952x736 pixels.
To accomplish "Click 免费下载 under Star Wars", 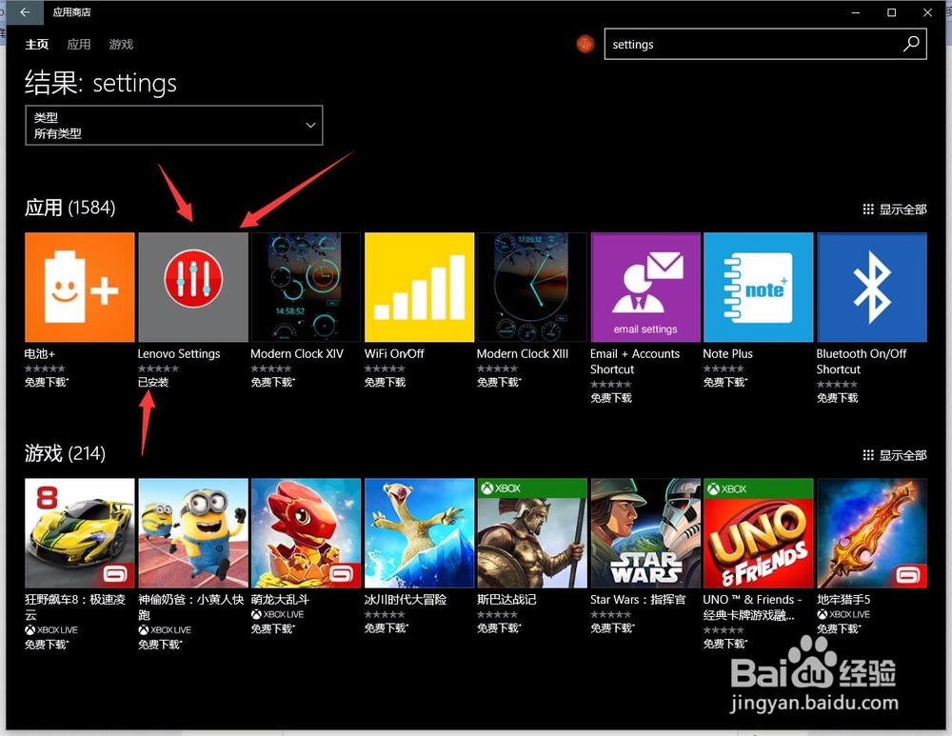I will tap(612, 627).
